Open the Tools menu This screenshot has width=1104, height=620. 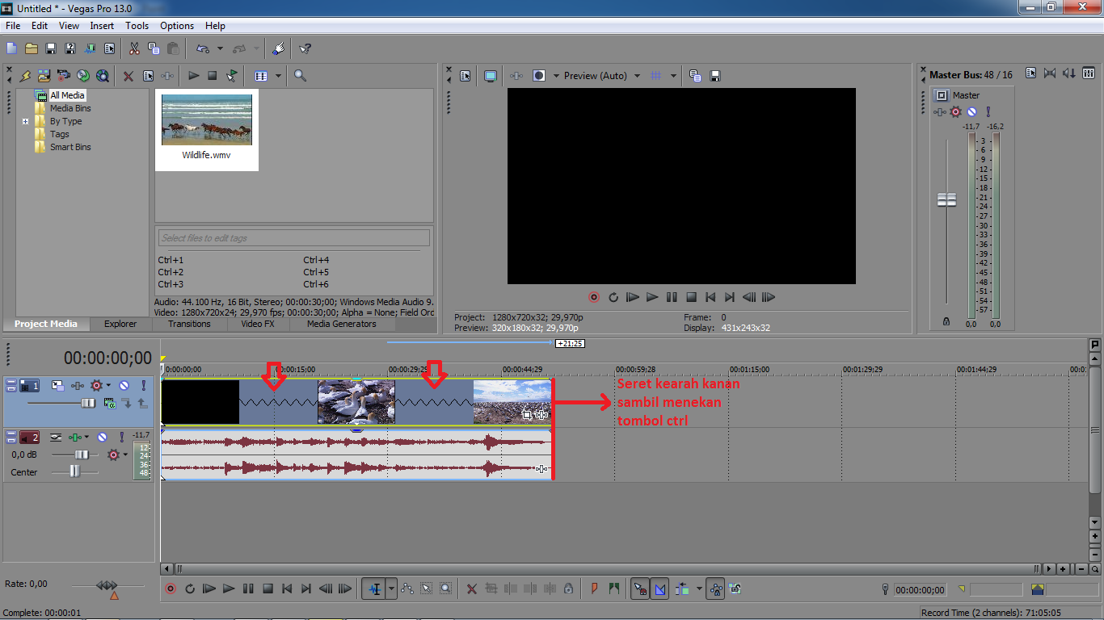click(137, 25)
